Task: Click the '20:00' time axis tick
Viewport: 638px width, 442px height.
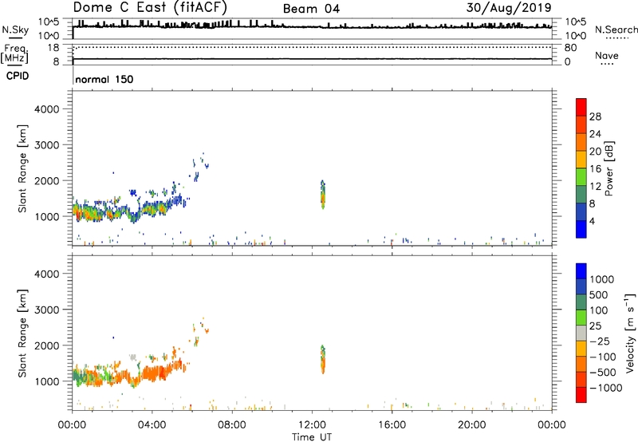Action: 471,425
